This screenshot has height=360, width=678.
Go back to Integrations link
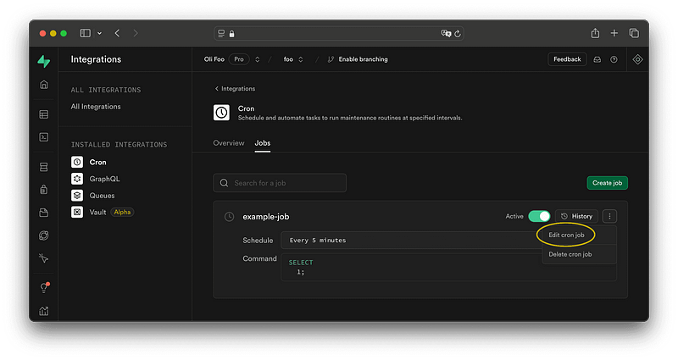tap(236, 89)
